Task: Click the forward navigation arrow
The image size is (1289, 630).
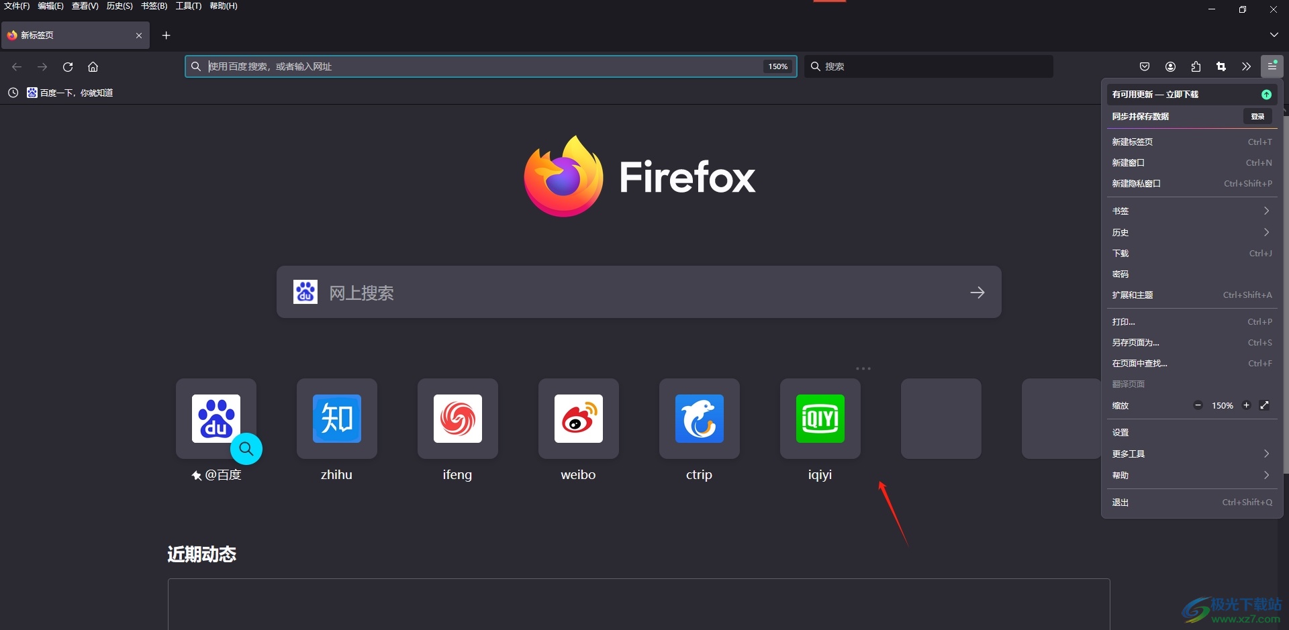Action: tap(42, 67)
